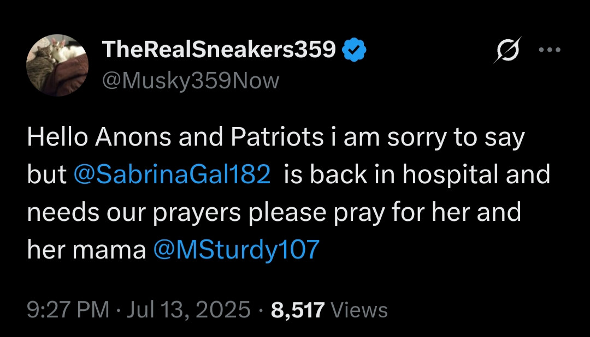Tap the Views label
This screenshot has width=590, height=337.
pos(359,310)
